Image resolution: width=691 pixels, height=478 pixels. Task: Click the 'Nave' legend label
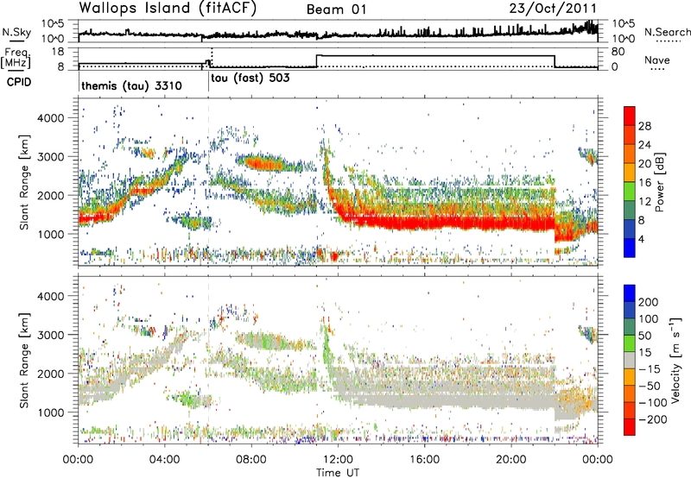pyautogui.click(x=656, y=60)
